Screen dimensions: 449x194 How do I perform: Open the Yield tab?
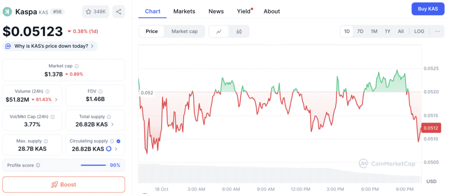point(243,11)
